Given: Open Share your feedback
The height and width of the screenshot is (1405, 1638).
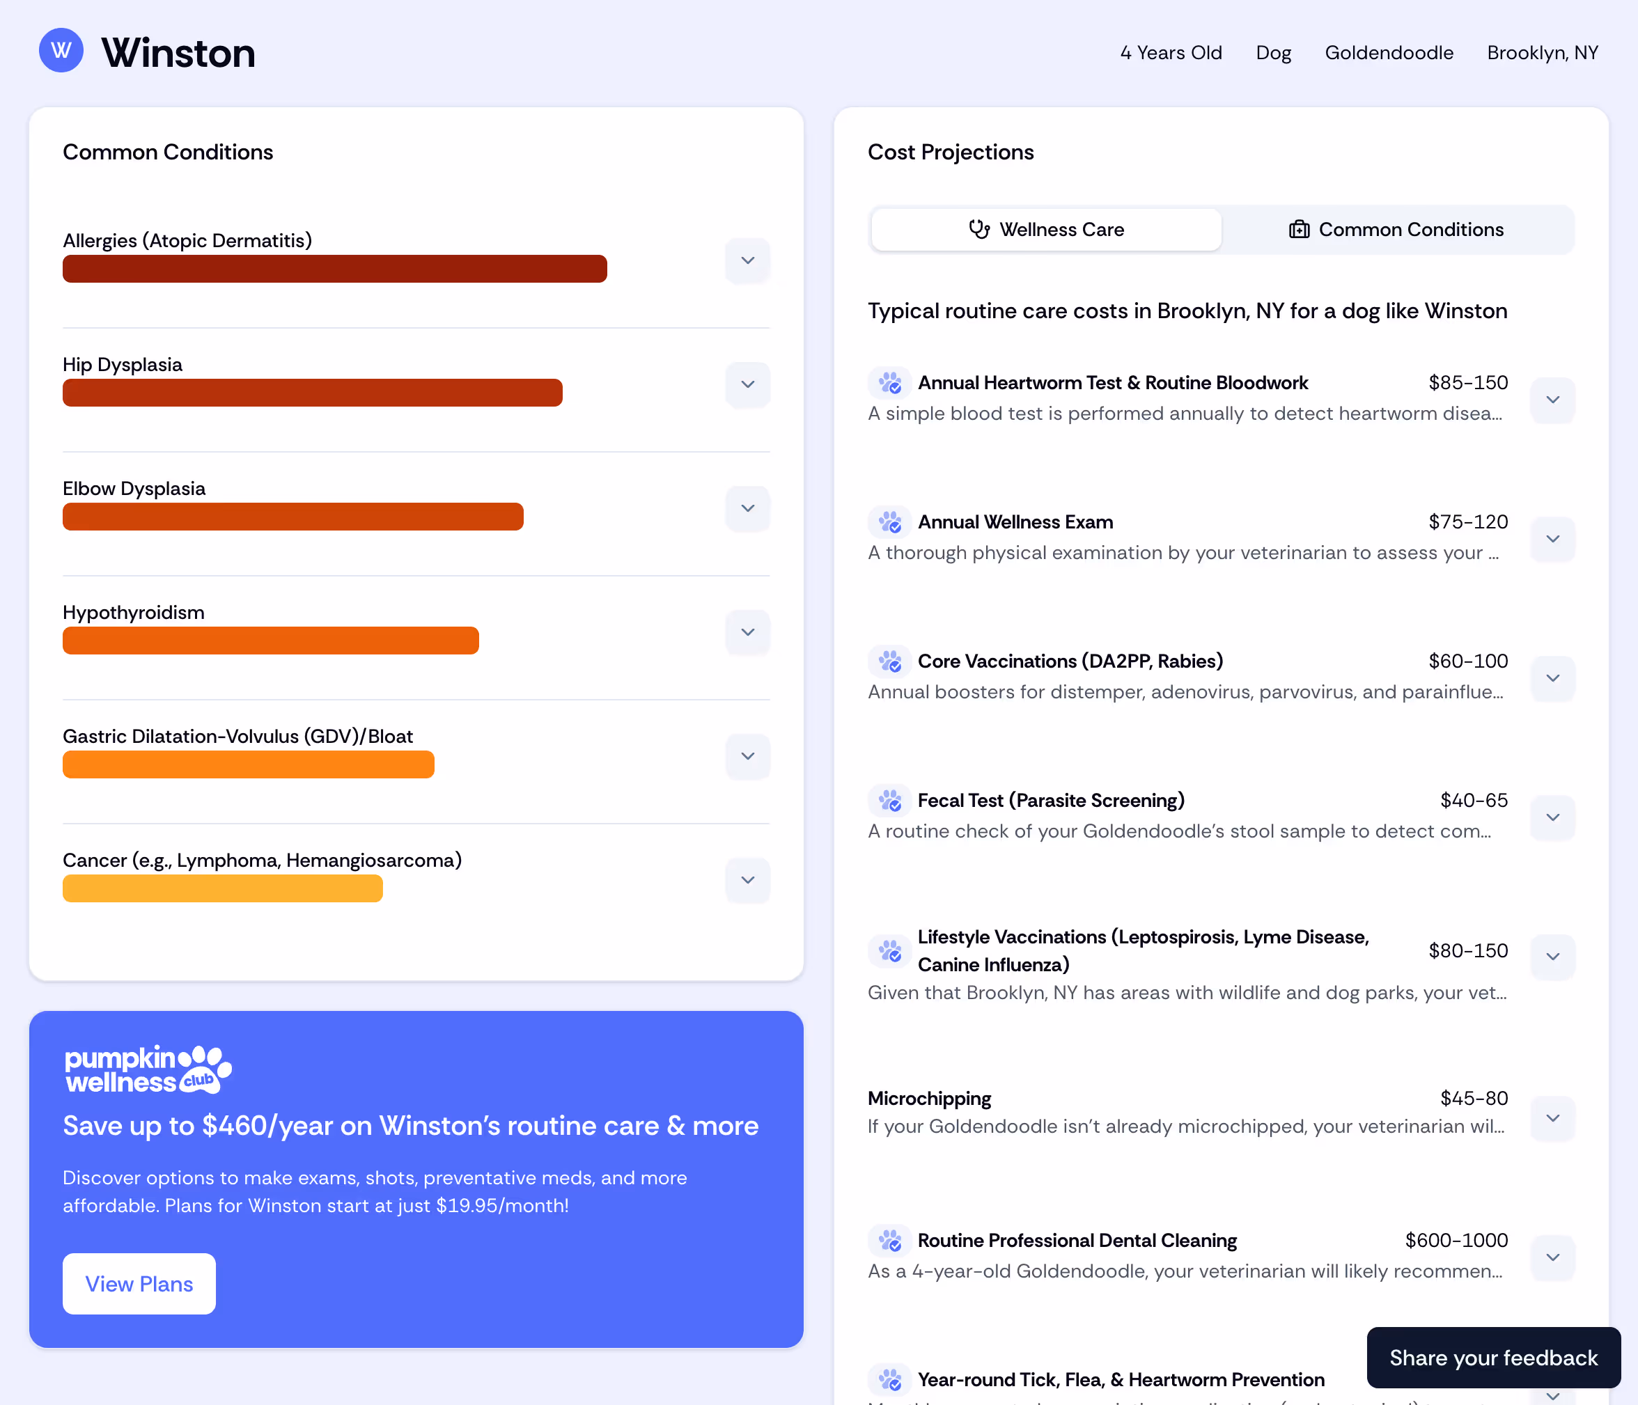Looking at the screenshot, I should (x=1492, y=1358).
